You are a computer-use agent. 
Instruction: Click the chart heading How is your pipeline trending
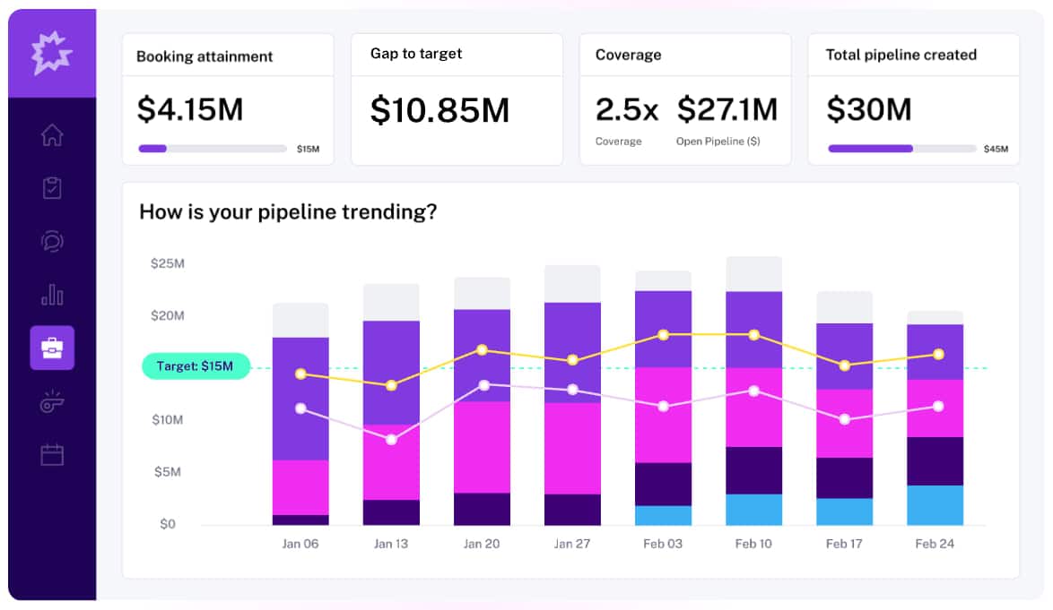coord(288,212)
